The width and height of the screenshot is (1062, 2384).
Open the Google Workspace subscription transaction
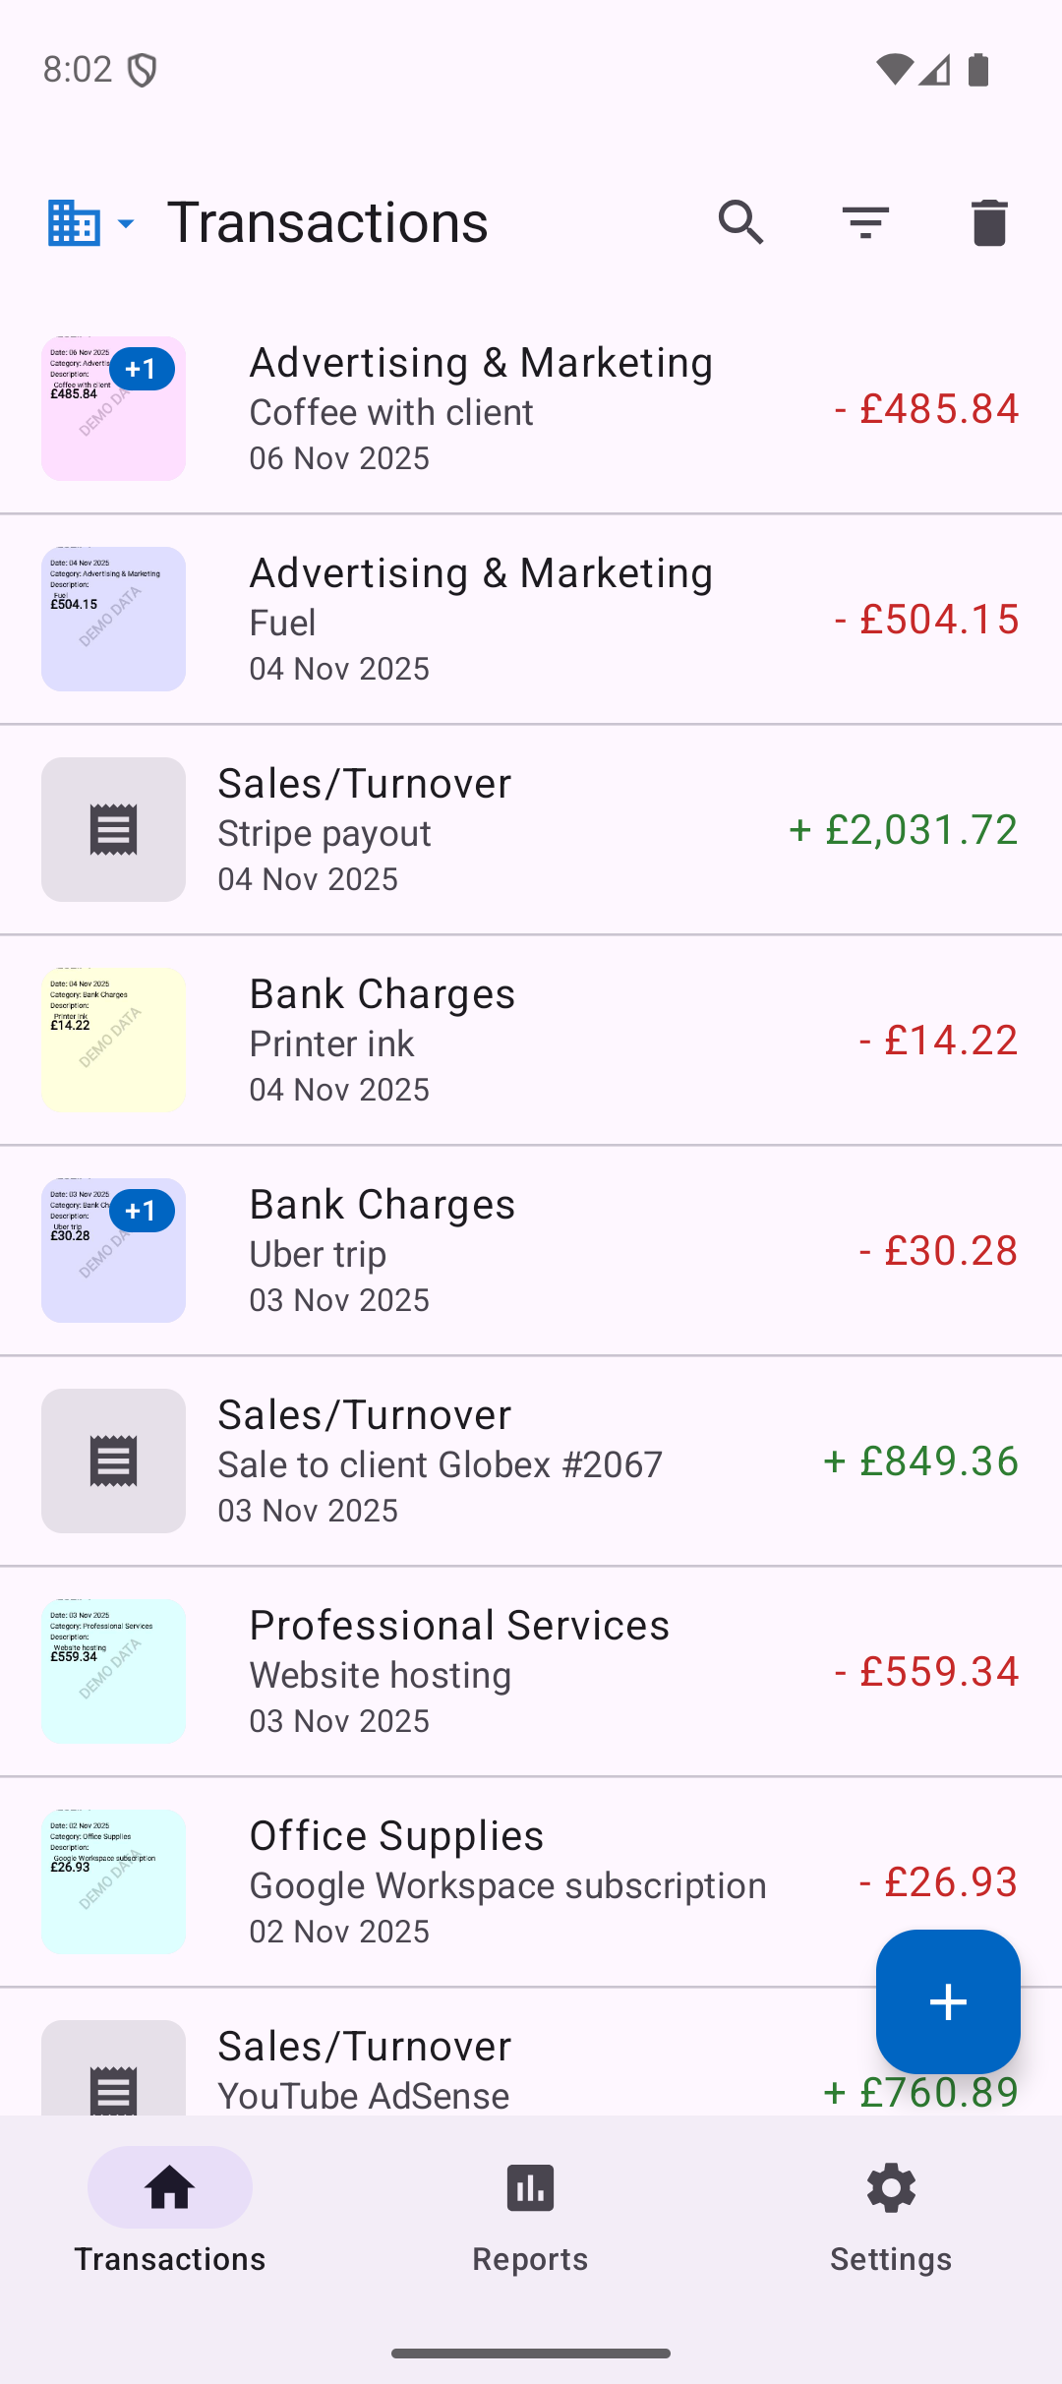[x=507, y=1882]
